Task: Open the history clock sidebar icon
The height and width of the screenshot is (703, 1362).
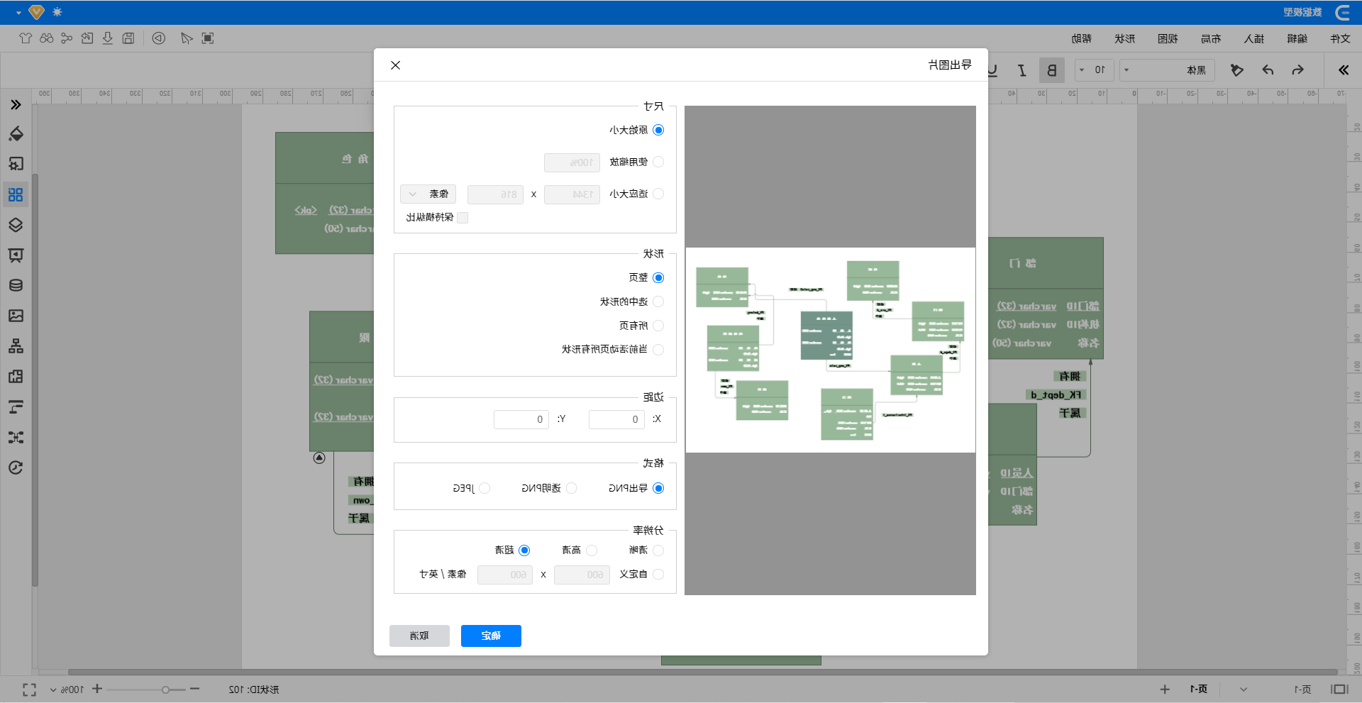Action: coord(16,467)
